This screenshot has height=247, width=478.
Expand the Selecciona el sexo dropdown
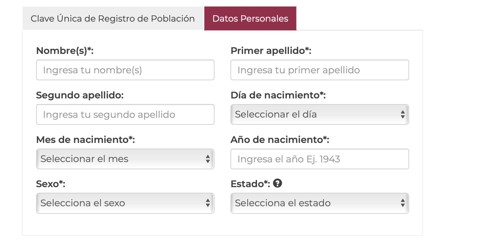coord(125,203)
